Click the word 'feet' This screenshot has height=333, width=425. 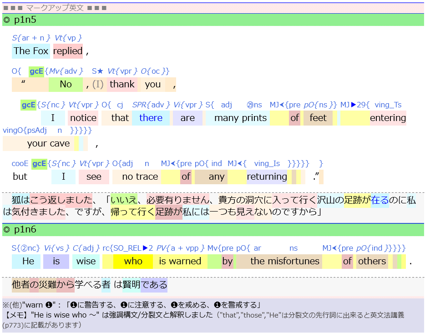(x=318, y=118)
